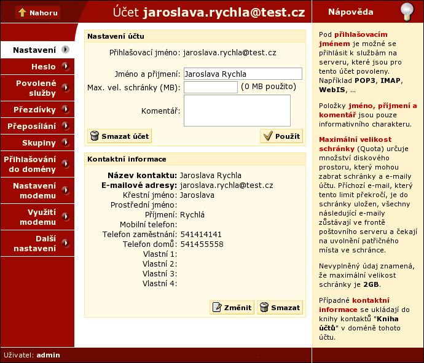Viewport: 424px width, 363px height.
Task: Open the Povolené služby section
Action: point(36,88)
